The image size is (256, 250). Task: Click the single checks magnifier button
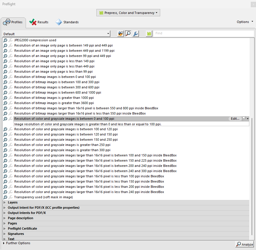pos(128,34)
